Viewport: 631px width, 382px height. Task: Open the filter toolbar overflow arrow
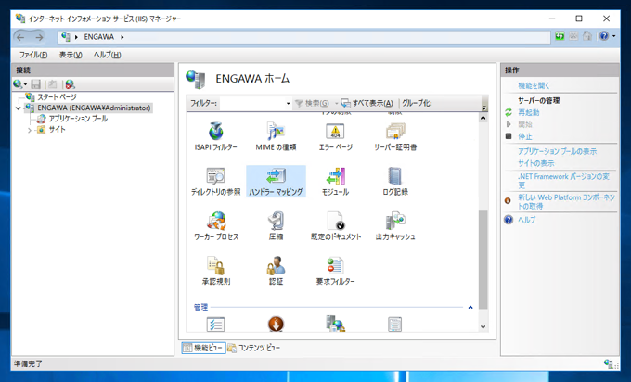click(484, 108)
